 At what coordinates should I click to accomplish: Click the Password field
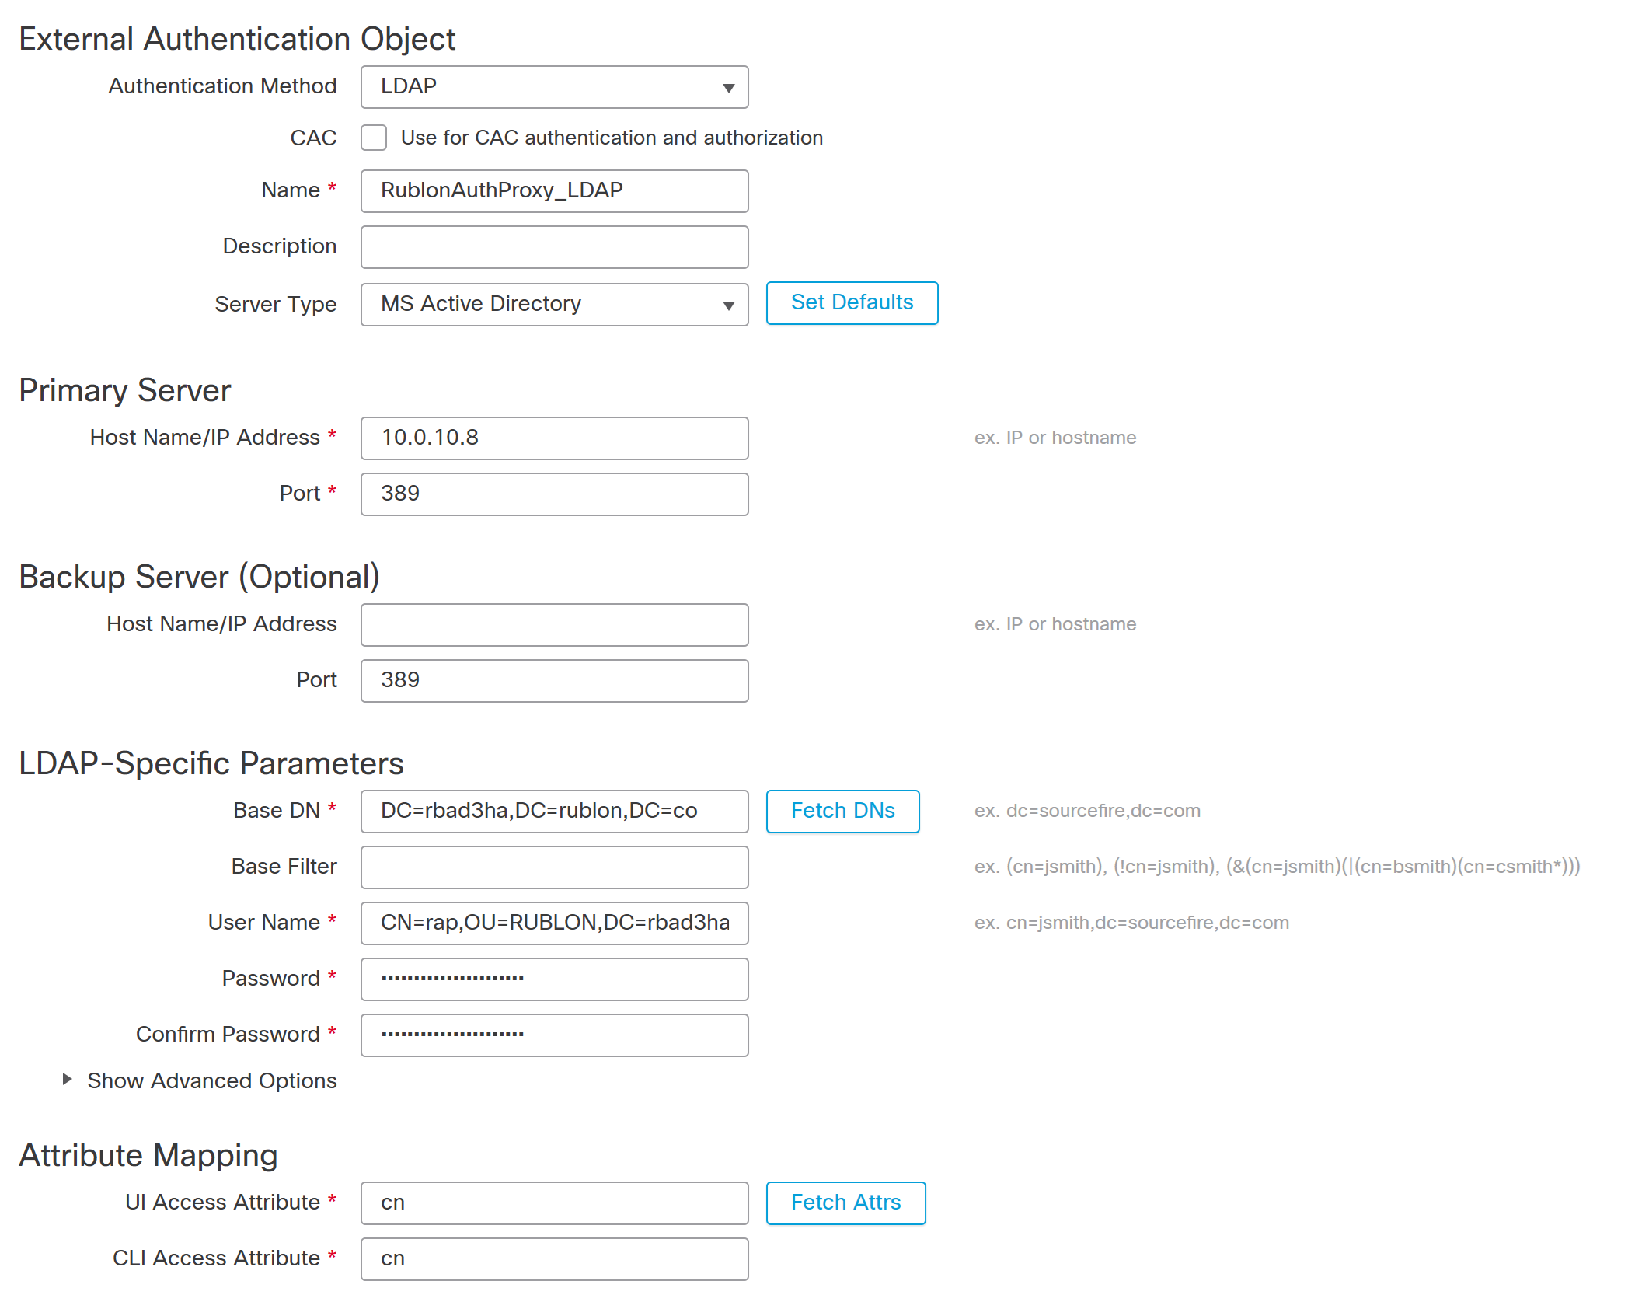pyautogui.click(x=554, y=979)
